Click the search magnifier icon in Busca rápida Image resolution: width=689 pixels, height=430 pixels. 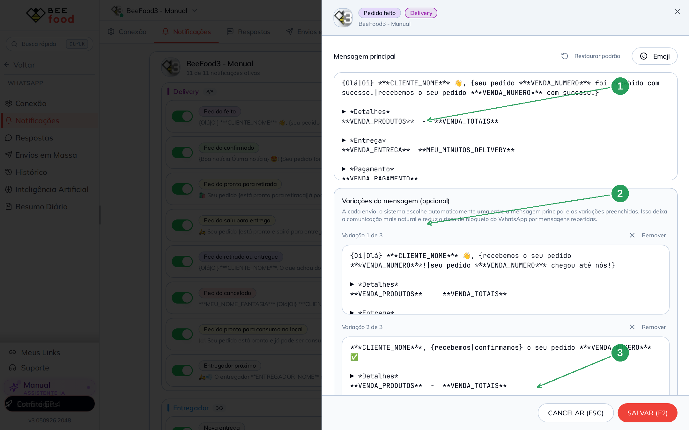(14, 44)
